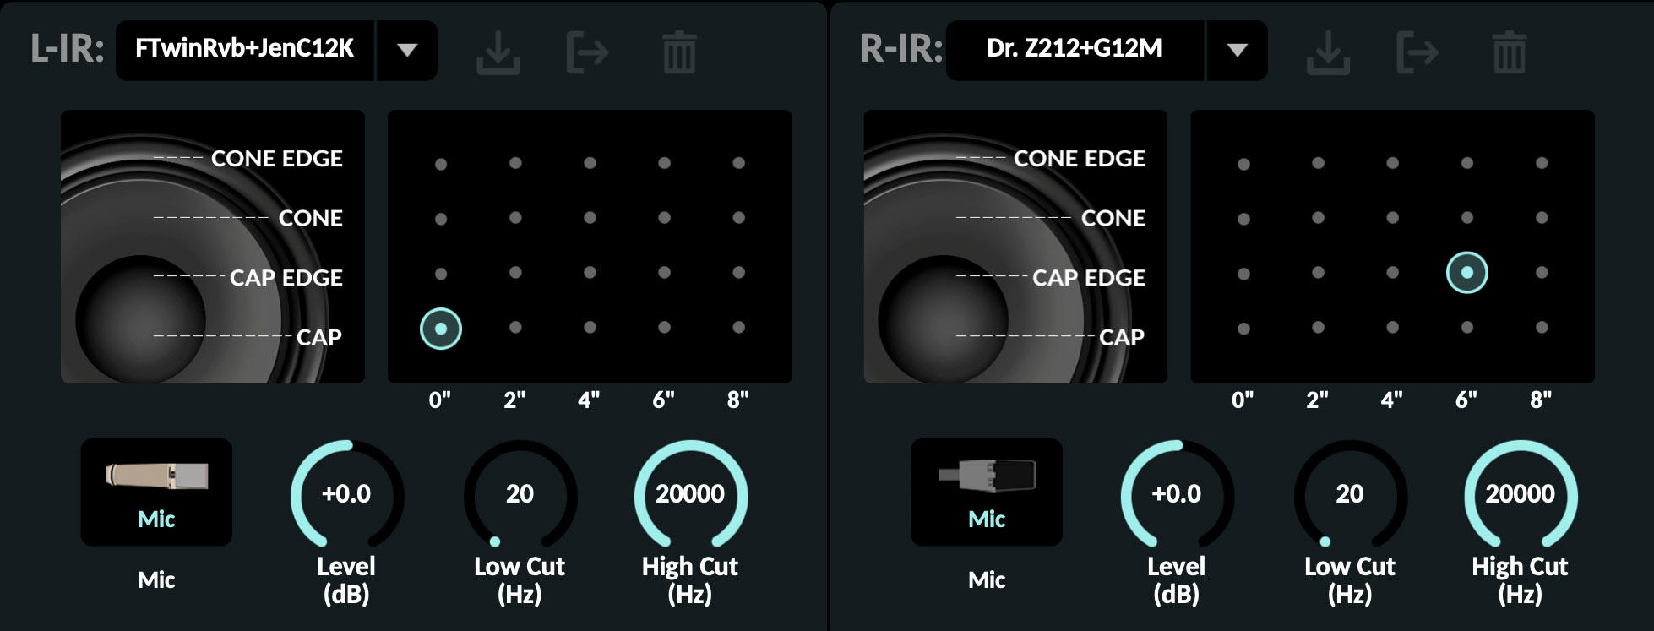The width and height of the screenshot is (1654, 631).
Task: Expand the R-IR dropdown arrow
Action: (x=1237, y=51)
